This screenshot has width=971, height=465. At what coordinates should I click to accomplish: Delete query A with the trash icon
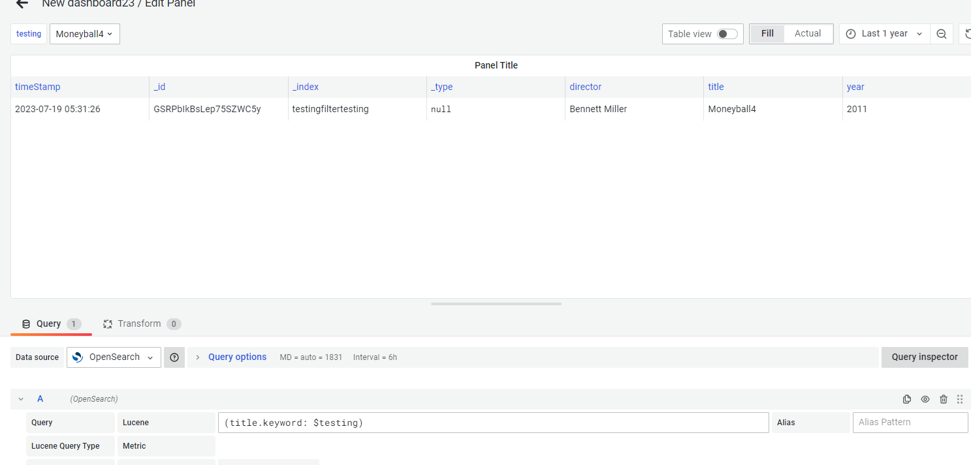[944, 398]
